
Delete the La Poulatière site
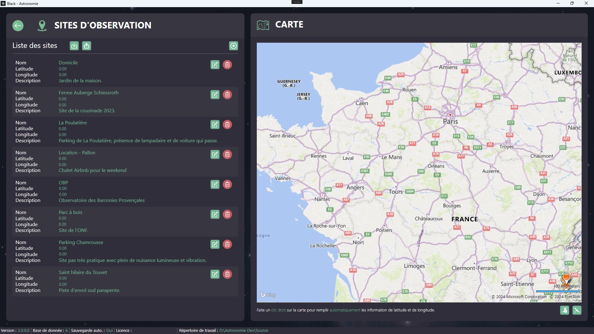tap(227, 125)
